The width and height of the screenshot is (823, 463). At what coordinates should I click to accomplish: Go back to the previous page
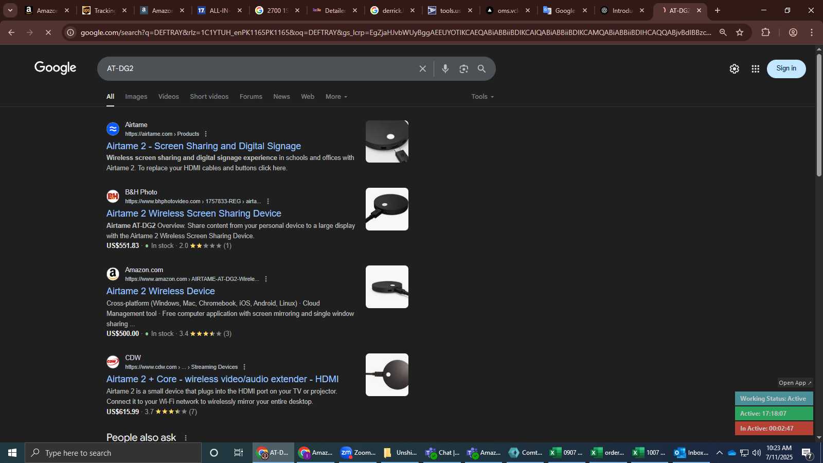coord(11,32)
